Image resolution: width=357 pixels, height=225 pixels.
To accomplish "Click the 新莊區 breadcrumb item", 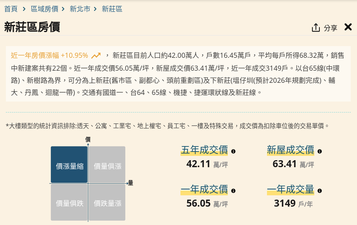I will tap(112, 9).
